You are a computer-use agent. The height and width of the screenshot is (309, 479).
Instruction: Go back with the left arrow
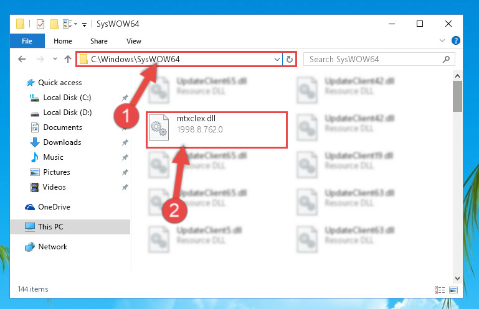tap(22, 59)
